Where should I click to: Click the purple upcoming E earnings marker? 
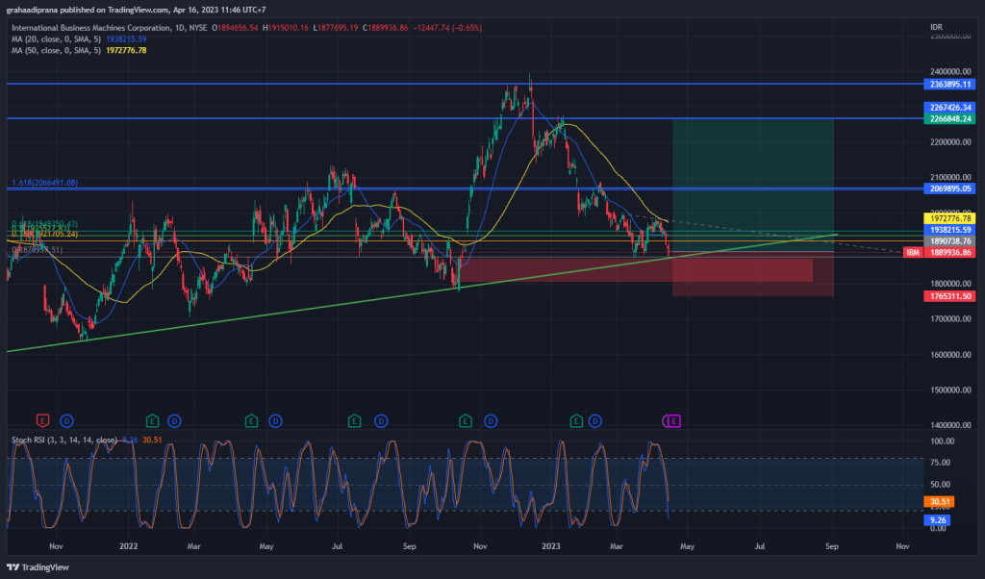coord(673,420)
